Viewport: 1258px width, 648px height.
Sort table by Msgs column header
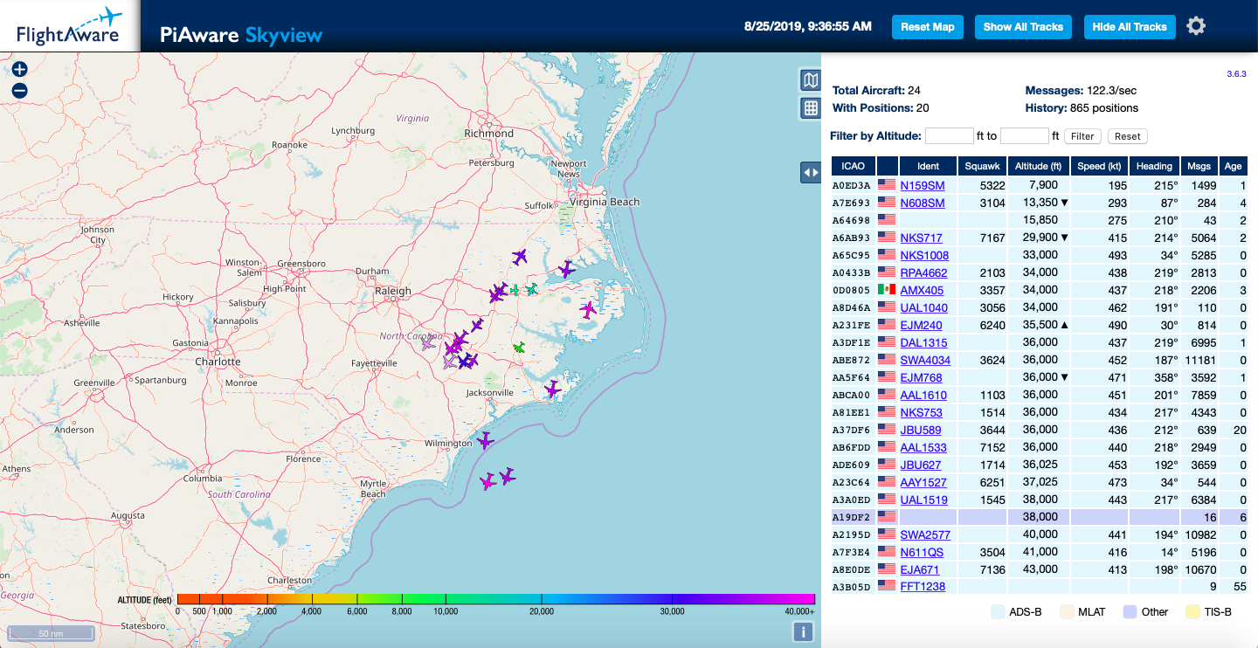tap(1199, 166)
